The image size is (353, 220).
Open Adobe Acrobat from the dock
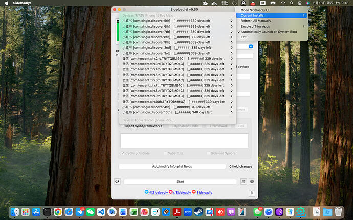[176, 212]
